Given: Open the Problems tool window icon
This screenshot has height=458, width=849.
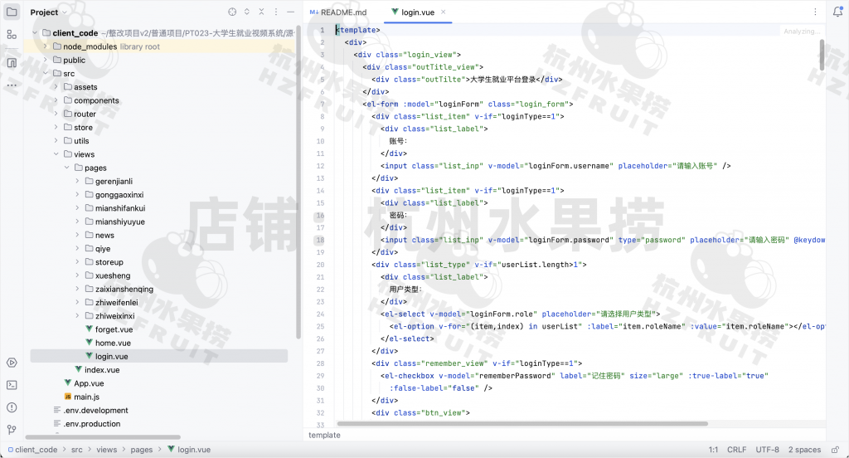Looking at the screenshot, I should coord(12,407).
